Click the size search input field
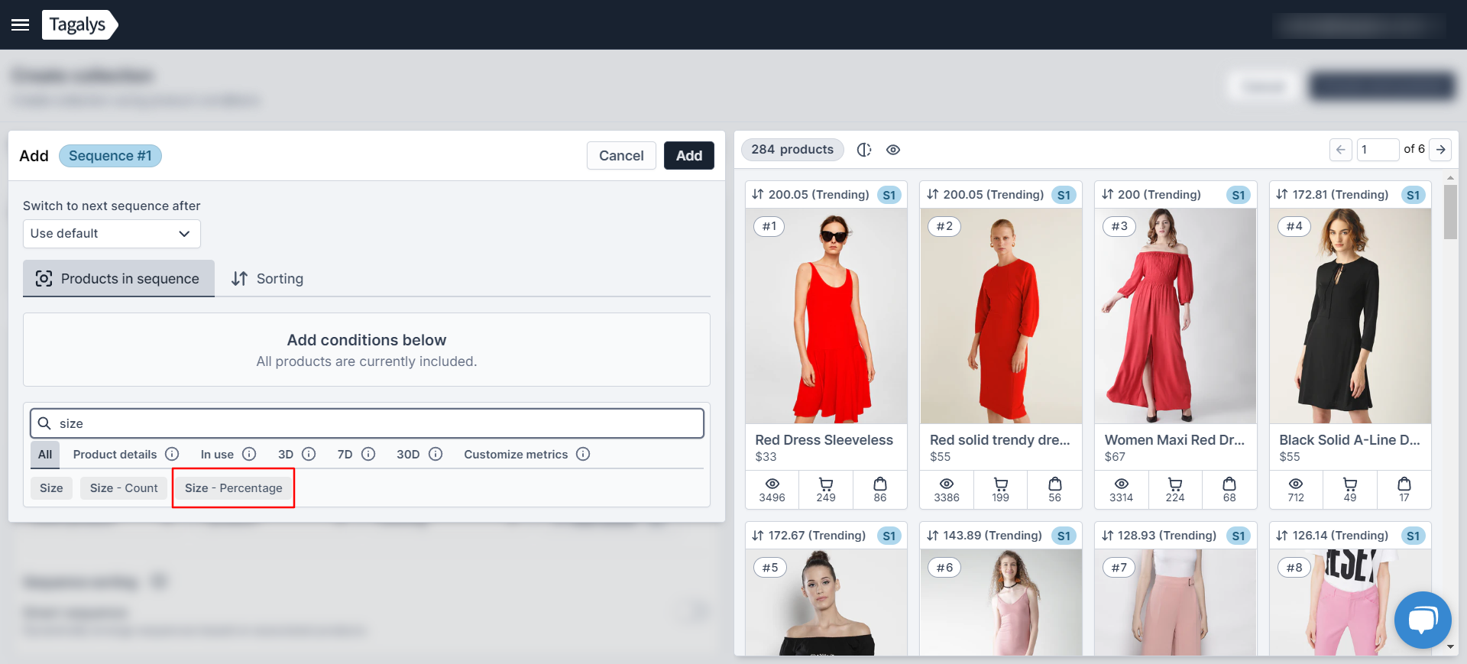Screen dimensions: 1467x664 [367, 423]
